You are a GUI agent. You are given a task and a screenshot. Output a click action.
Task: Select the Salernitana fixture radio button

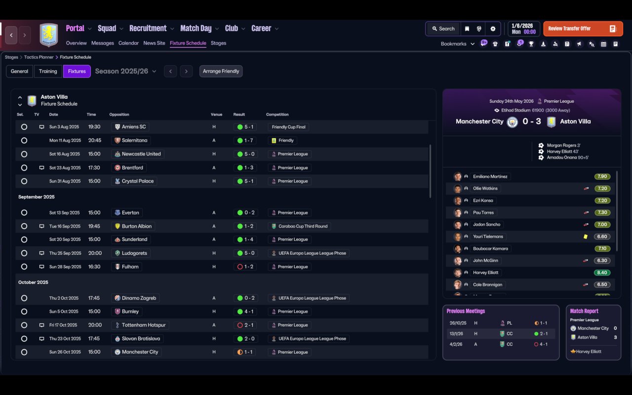pos(24,140)
